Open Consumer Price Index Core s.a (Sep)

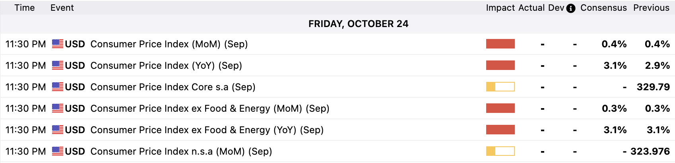click(x=173, y=87)
